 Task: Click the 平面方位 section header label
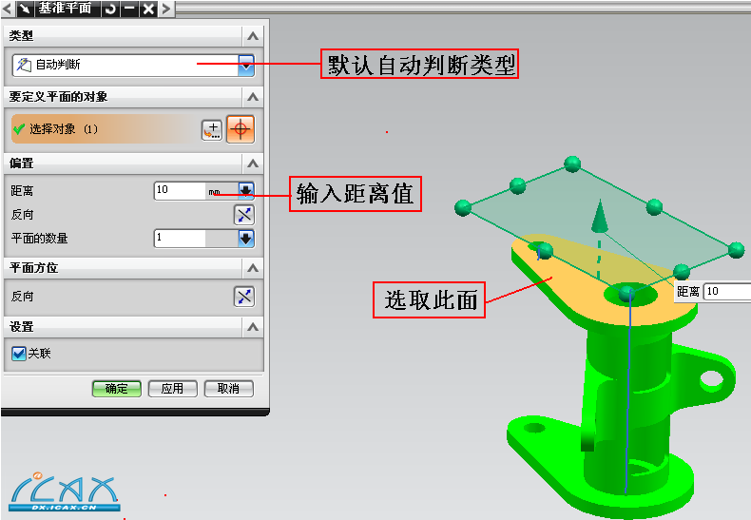[x=33, y=268]
